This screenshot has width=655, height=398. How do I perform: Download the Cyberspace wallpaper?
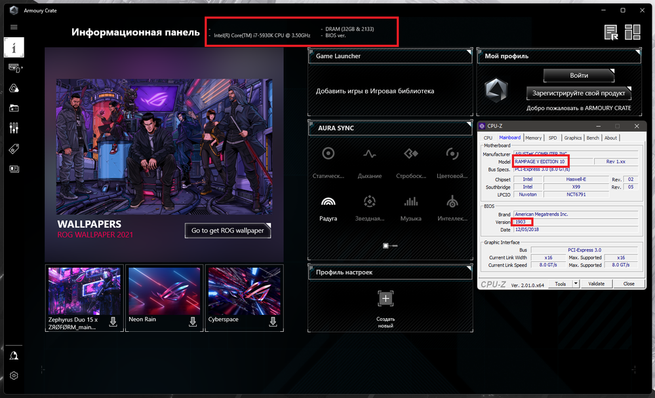[x=273, y=321]
